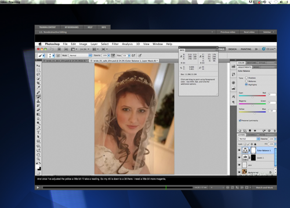290x208 pixels.
Task: Open Sidebar dropdown in video player
Action: [x=269, y=32]
